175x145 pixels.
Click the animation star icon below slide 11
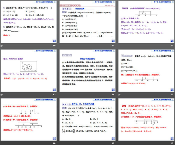(x=61, y=46)
